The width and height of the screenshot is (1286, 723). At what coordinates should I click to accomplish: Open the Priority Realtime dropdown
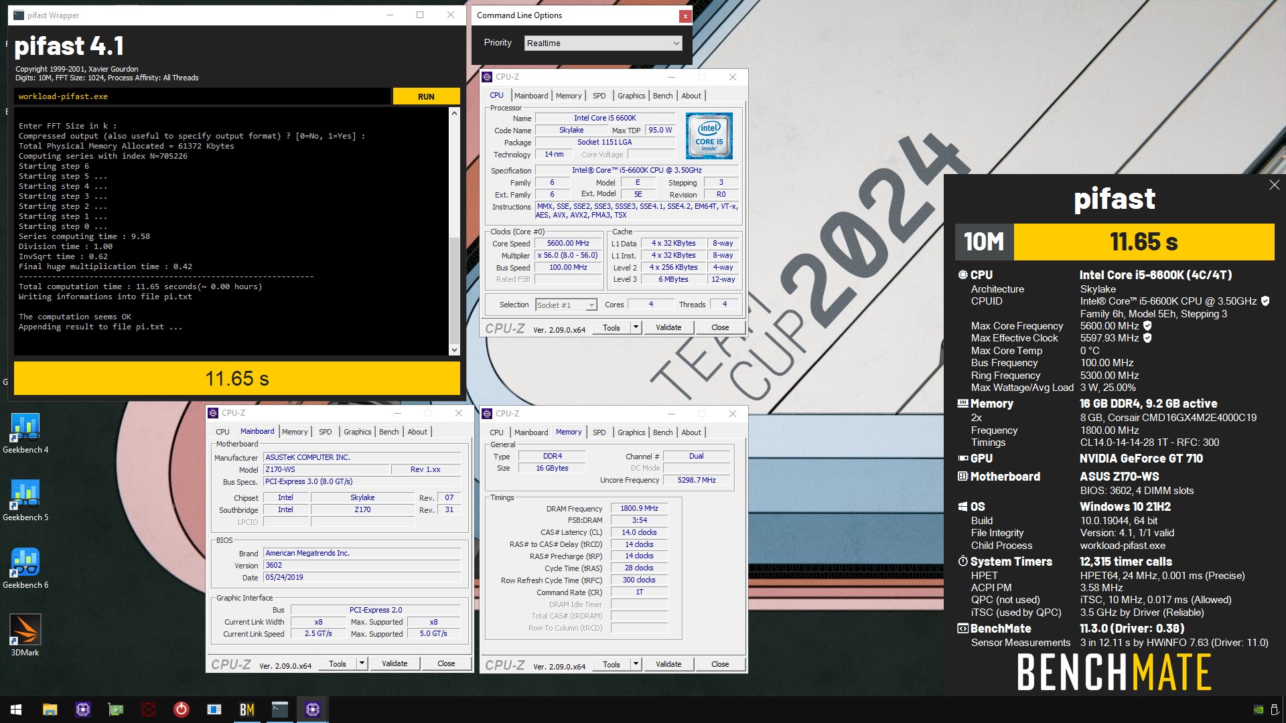(x=603, y=43)
